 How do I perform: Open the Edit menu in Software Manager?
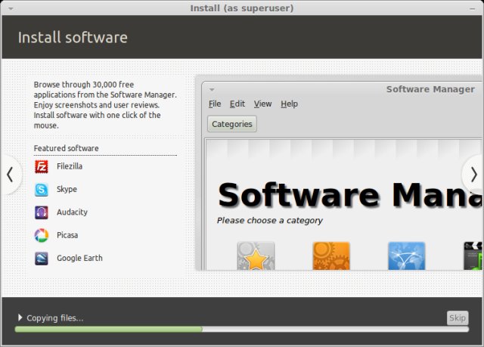[237, 104]
